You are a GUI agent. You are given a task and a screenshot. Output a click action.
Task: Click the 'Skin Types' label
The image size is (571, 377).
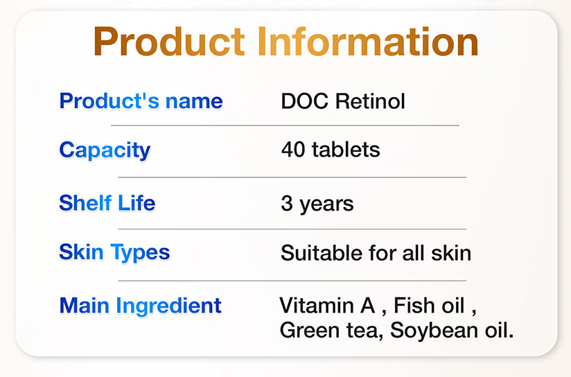click(x=114, y=252)
